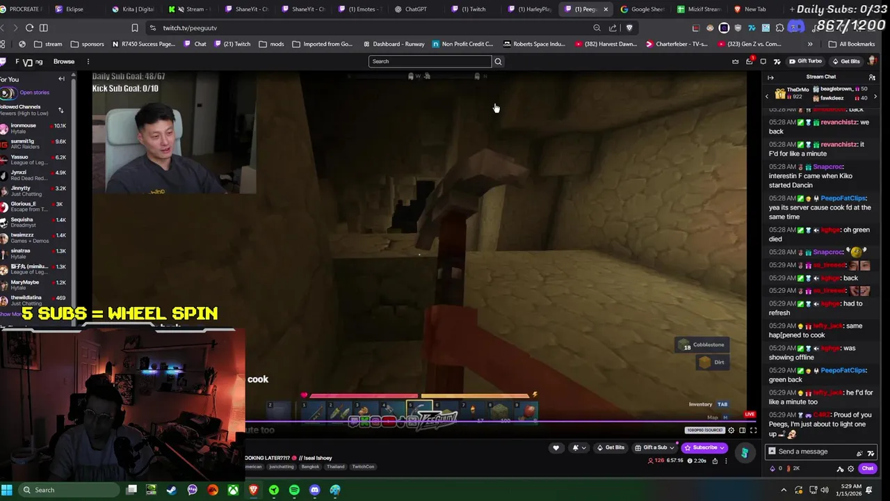
Task: Toggle follow with the heart button
Action: 556,447
